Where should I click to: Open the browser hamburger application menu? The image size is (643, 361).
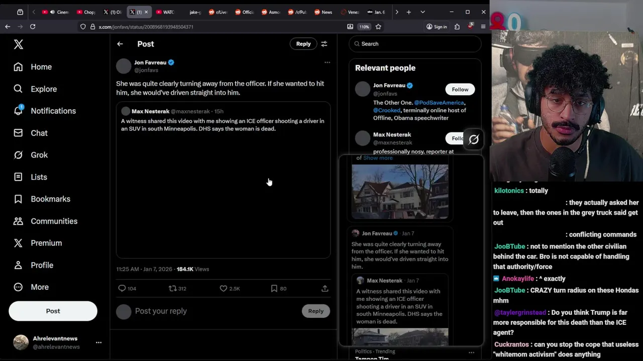click(x=483, y=27)
